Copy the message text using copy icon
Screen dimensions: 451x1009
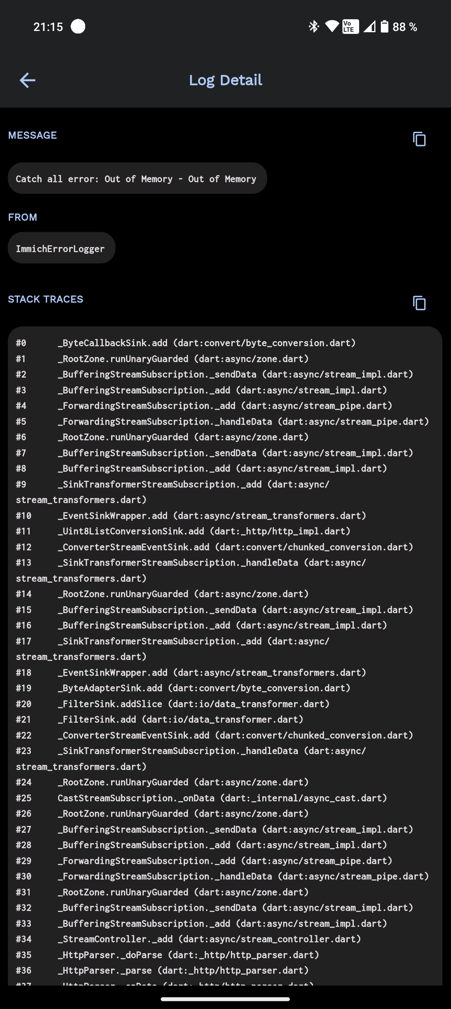(419, 139)
